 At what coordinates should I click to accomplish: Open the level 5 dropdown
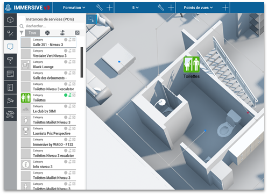pyautogui.click(x=136, y=8)
